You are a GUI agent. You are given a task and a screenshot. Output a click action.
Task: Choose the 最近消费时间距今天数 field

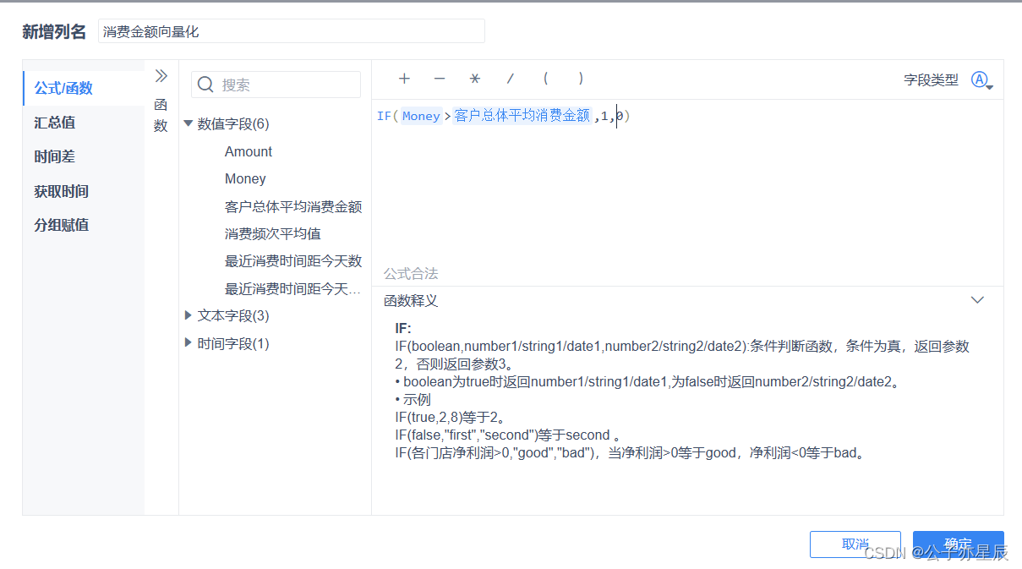(293, 260)
